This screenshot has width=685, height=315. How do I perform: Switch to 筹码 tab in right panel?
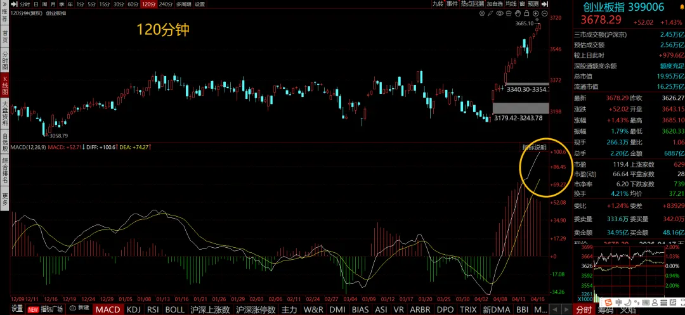point(605,309)
